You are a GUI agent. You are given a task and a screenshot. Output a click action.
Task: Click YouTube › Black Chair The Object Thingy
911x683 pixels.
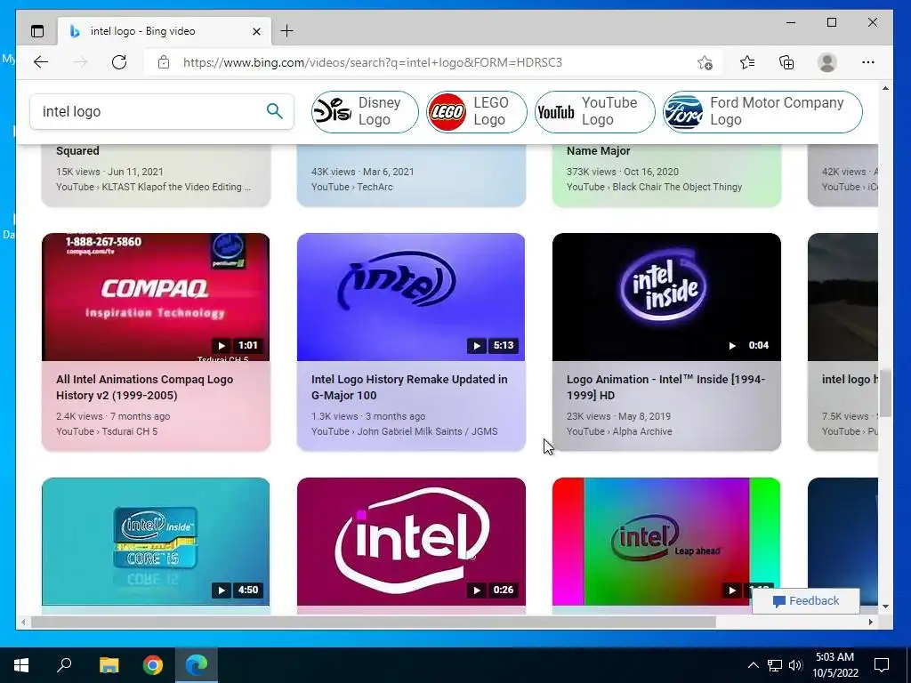(654, 187)
